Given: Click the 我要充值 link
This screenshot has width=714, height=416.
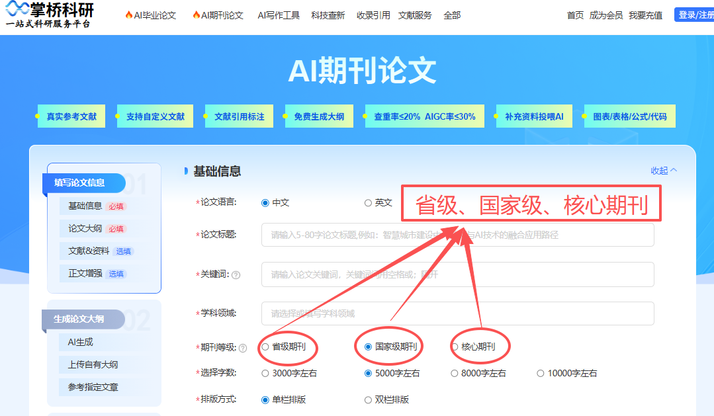Looking at the screenshot, I should [646, 15].
